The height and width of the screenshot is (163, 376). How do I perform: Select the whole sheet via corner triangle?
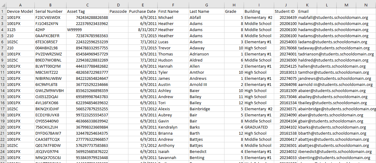[3, 5]
